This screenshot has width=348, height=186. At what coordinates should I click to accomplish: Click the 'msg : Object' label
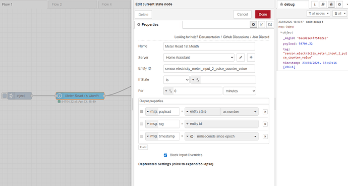[x=286, y=27]
